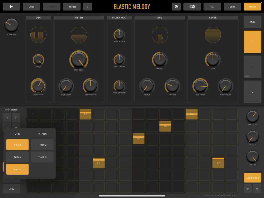Image resolution: width=264 pixels, height=198 pixels.
Task: Click the Copy button at bottom left
Action: click(x=11, y=189)
